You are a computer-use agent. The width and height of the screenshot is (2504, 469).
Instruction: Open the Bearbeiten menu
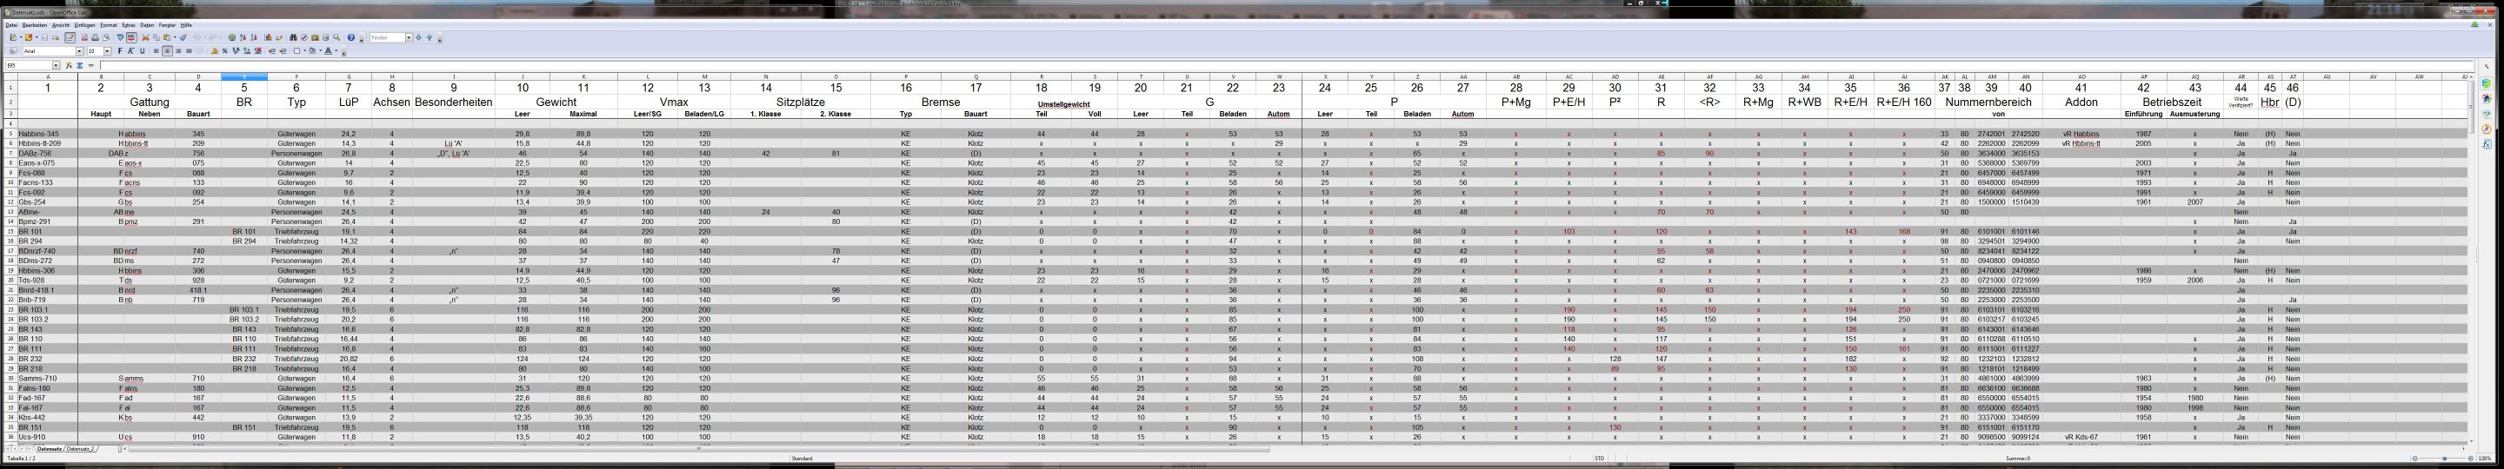click(35, 25)
